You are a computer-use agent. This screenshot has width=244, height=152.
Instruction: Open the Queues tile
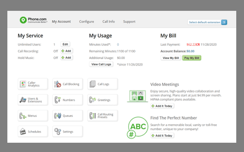point(68,116)
